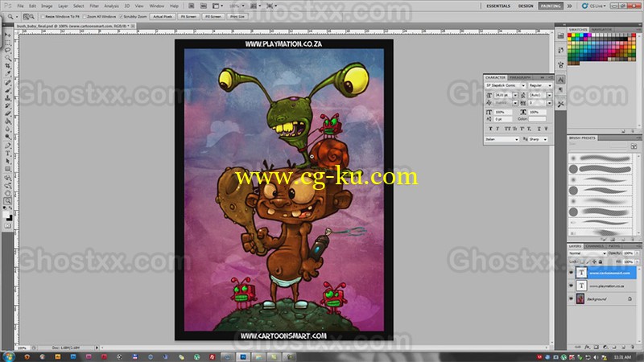This screenshot has width=644, height=362.
Task: Toggle Lock position in Layers panel
Action: [x=594, y=261]
